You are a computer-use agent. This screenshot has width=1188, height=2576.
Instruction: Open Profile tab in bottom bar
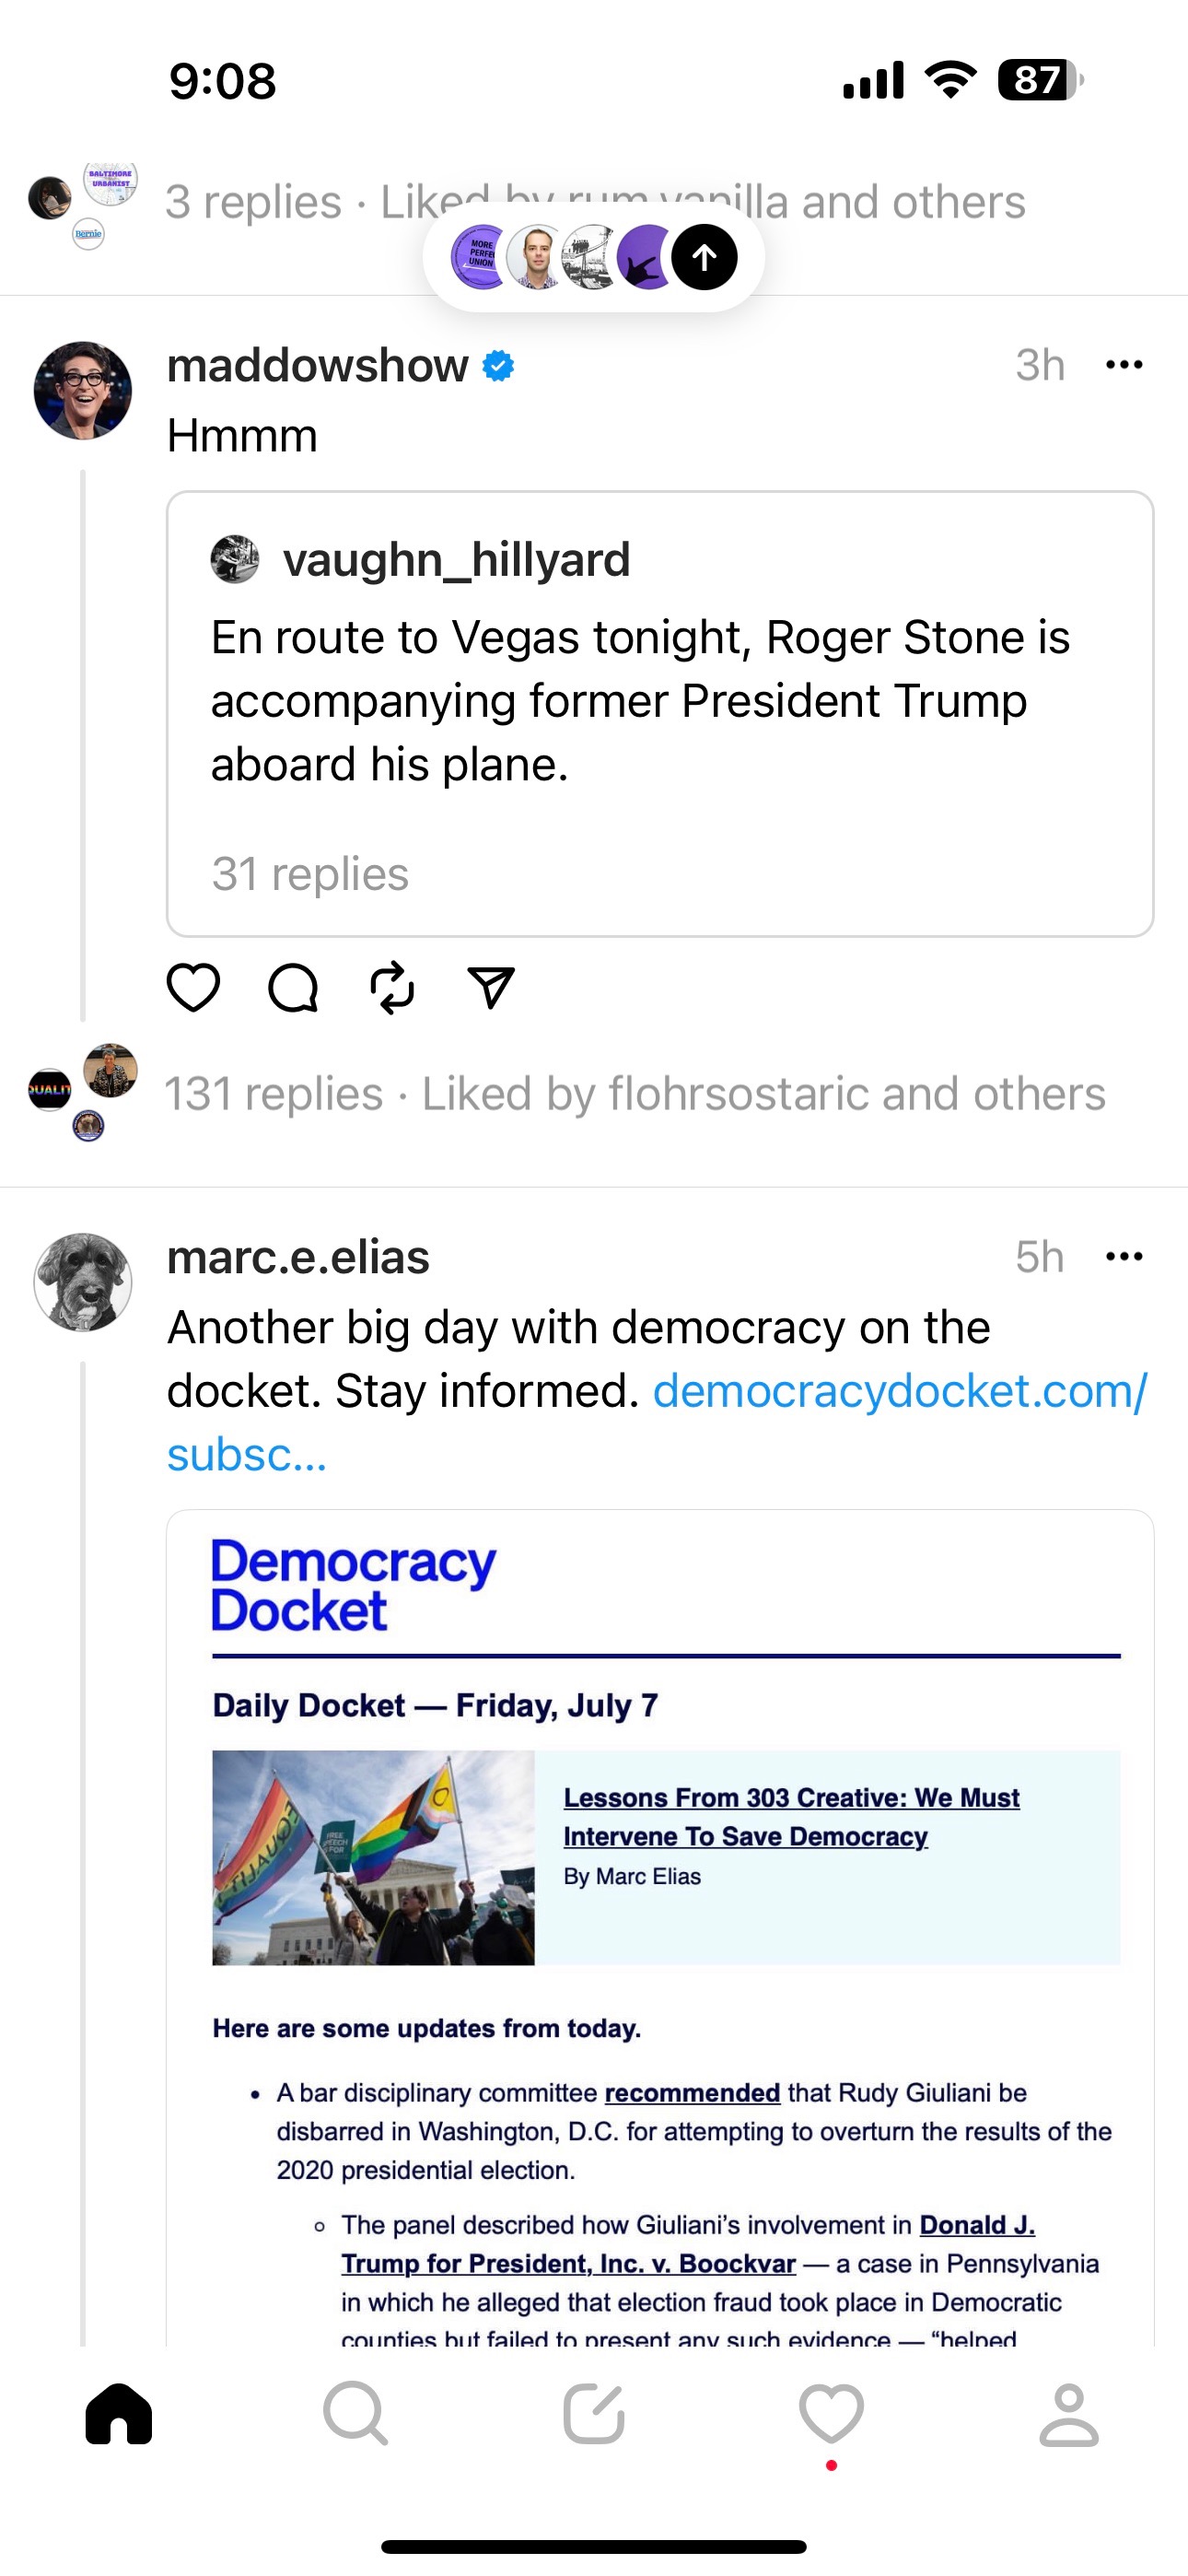[1069, 2414]
